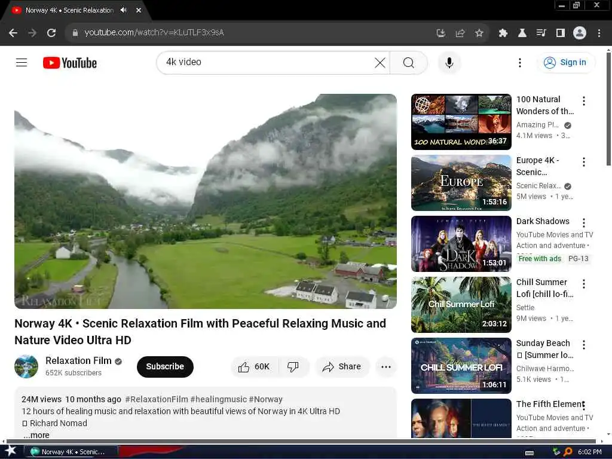The image size is (612, 459).
Task: Open more actions ellipsis beside Share
Action: pyautogui.click(x=386, y=366)
